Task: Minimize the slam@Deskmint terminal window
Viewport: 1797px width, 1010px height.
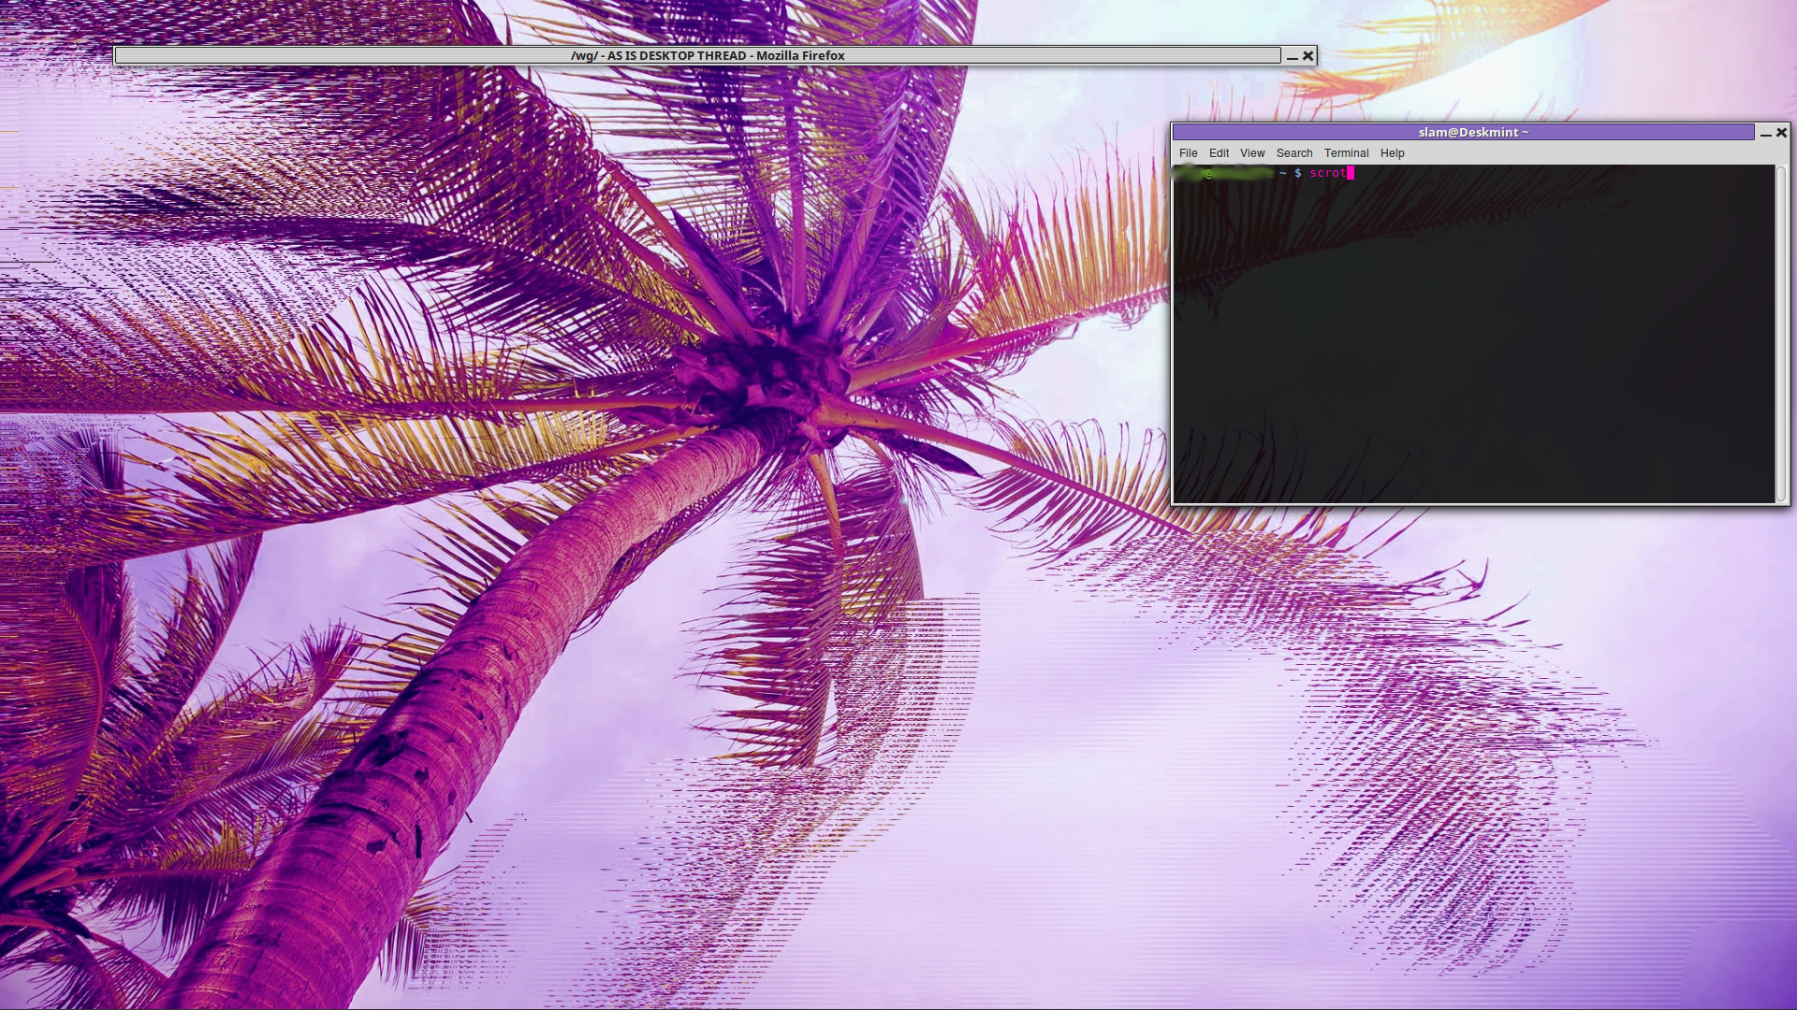Action: [1765, 133]
